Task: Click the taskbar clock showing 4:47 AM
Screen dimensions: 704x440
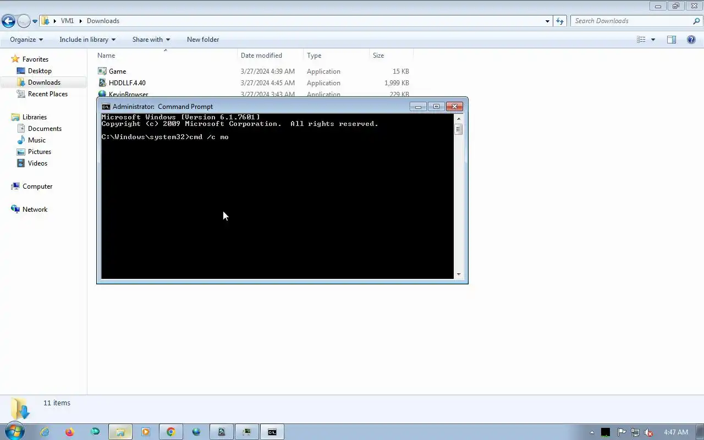Action: (676, 432)
